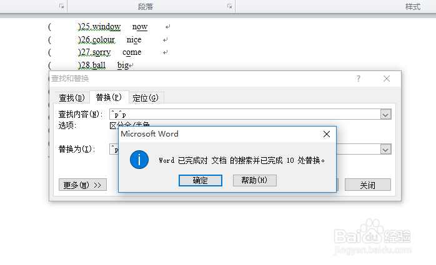
Task: Open the dialog launcher left of 段落 group
Action: [61, 6]
